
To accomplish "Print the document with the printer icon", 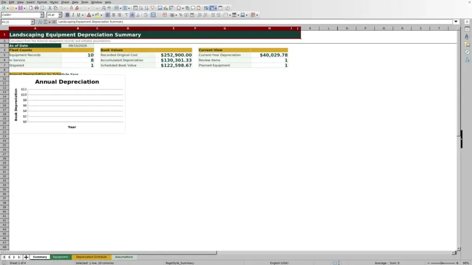I will (36, 8).
